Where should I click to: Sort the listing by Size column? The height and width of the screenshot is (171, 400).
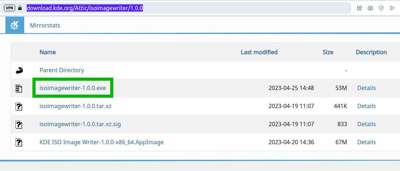coord(328,52)
